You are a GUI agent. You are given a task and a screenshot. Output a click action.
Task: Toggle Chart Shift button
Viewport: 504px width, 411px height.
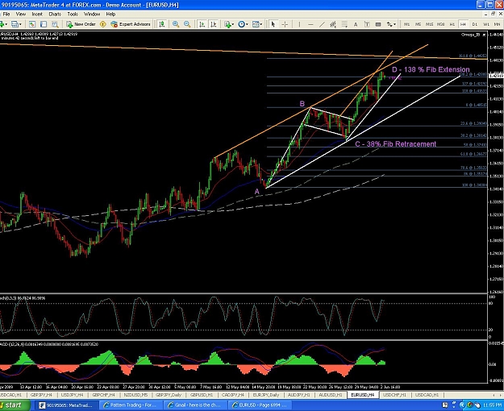click(214, 24)
